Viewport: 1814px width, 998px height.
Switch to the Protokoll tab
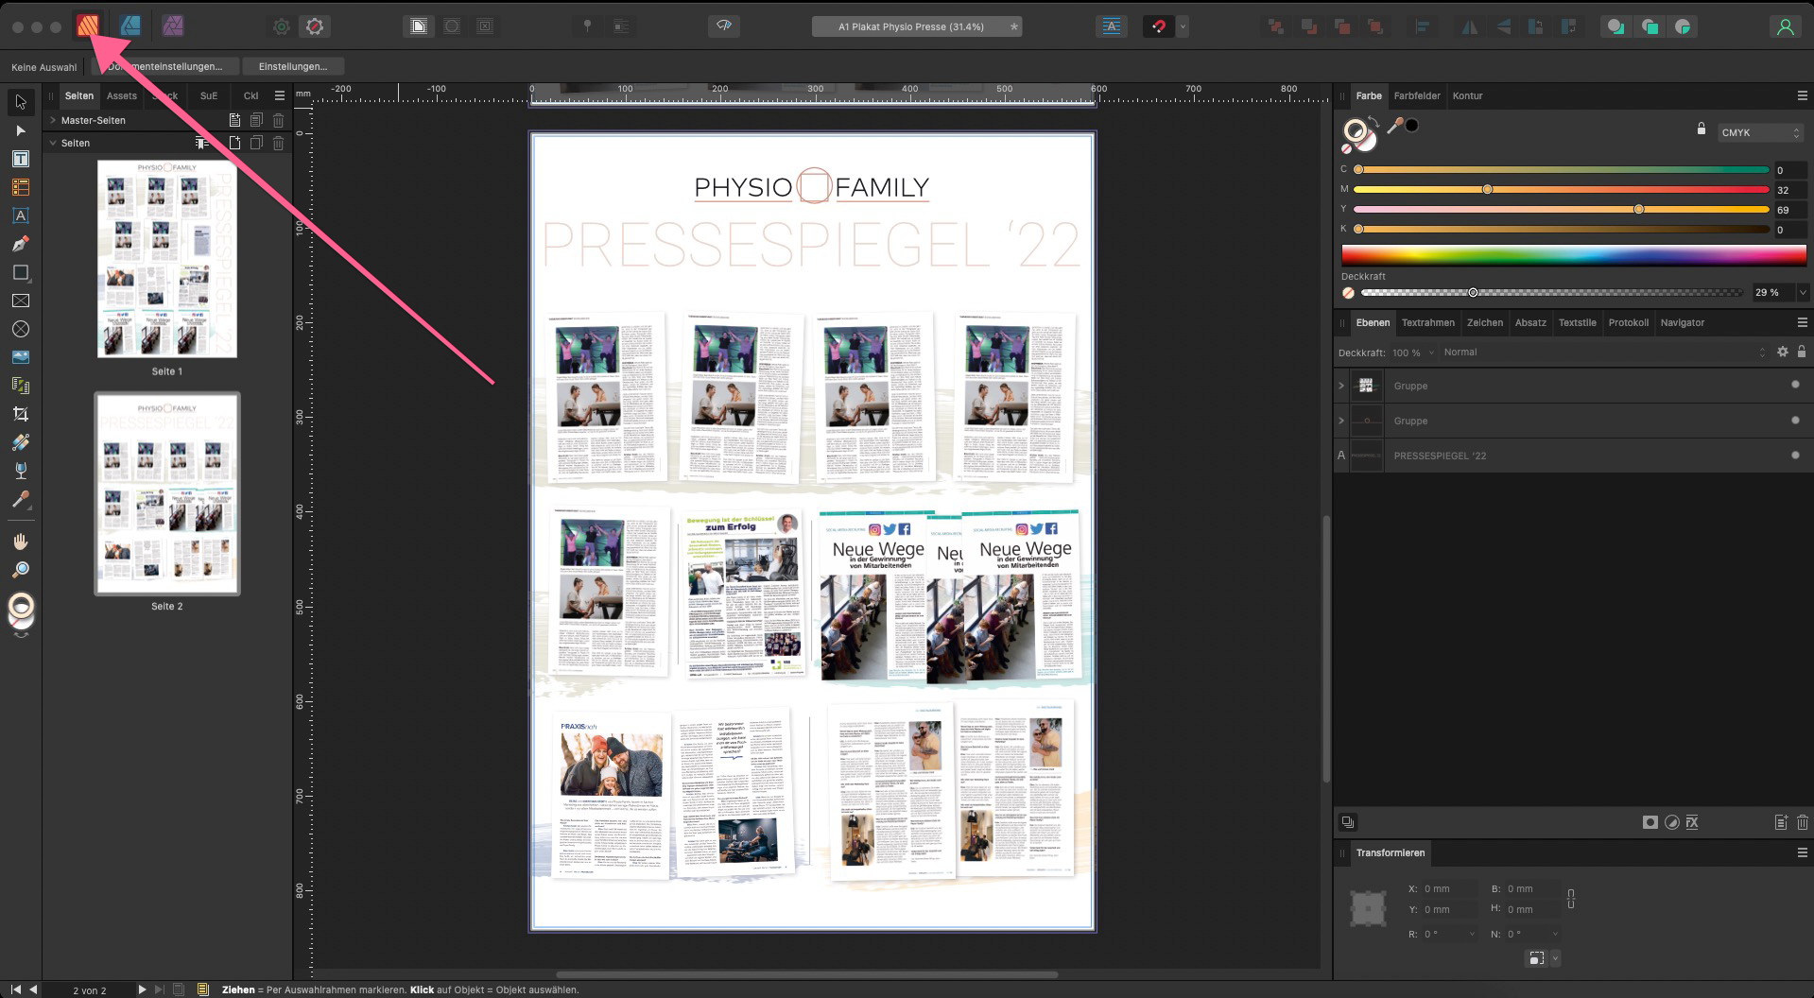point(1628,322)
